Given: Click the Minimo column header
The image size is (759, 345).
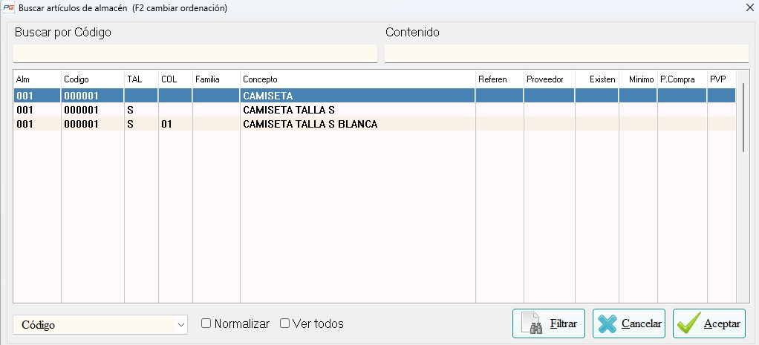Looking at the screenshot, I should tap(638, 79).
